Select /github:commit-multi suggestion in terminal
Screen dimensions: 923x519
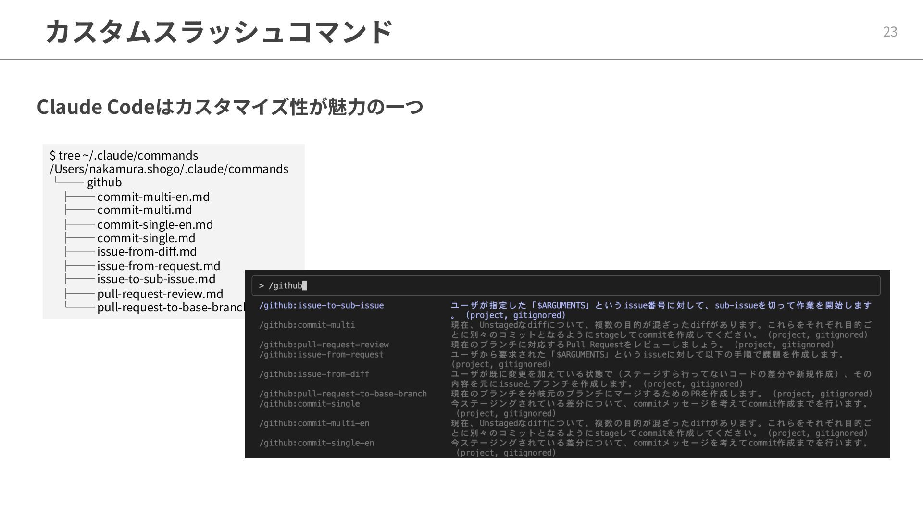(x=307, y=325)
